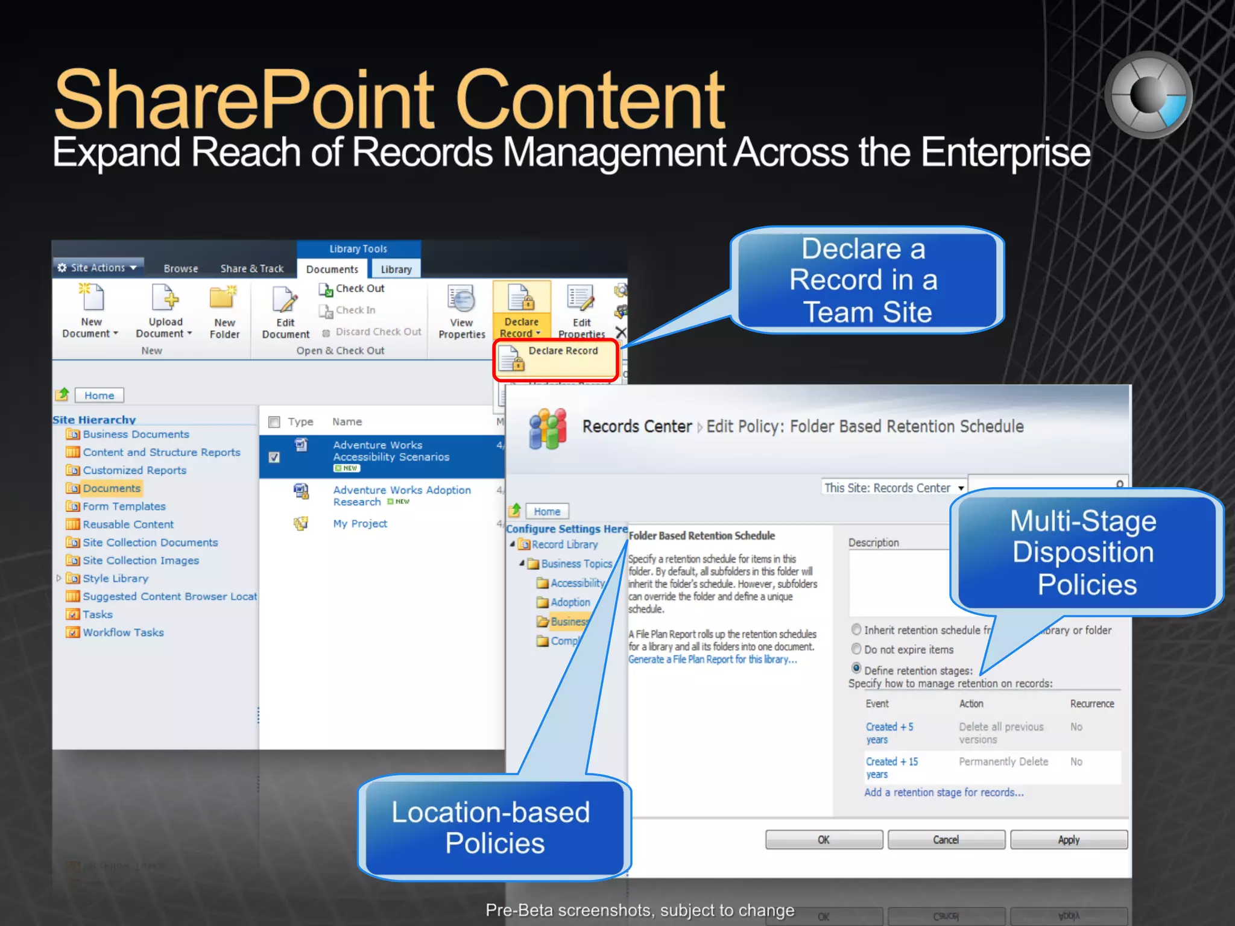Open the Site Collection Images library
The image size is (1235, 926).
(141, 560)
